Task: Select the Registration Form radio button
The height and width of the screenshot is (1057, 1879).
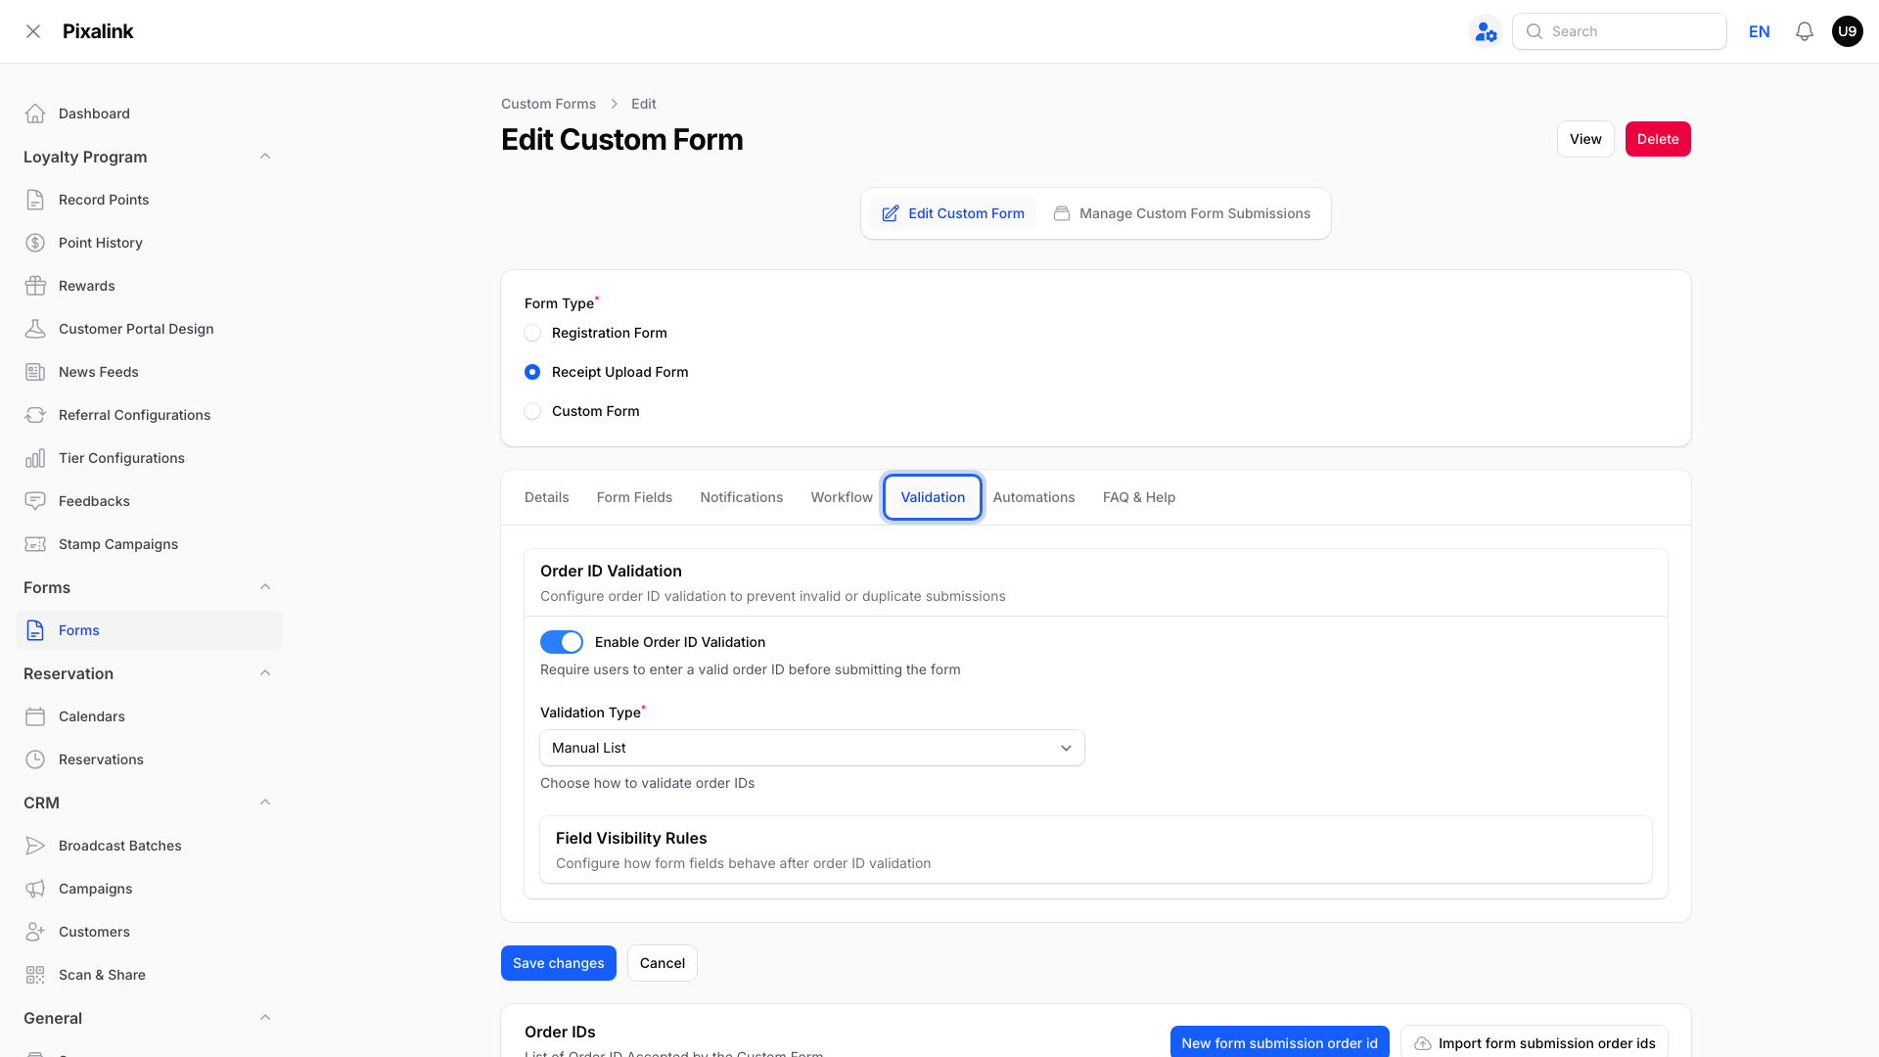Action: pos(532,333)
